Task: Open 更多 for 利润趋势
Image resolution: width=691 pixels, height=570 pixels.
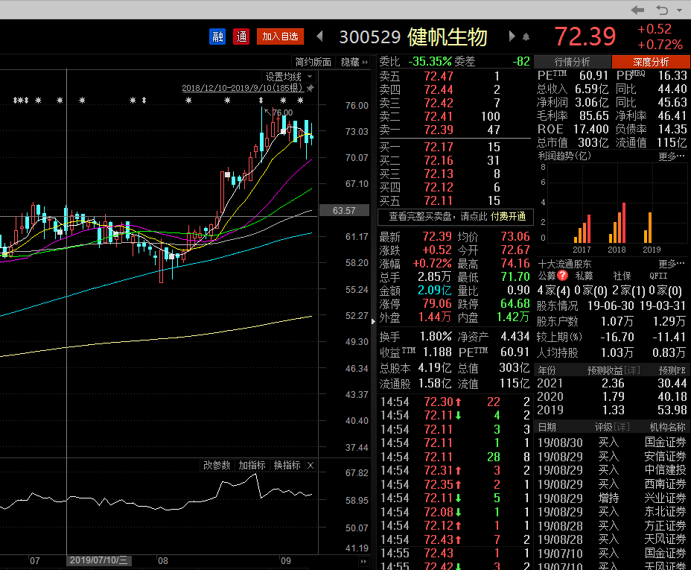Action: pyautogui.click(x=672, y=156)
